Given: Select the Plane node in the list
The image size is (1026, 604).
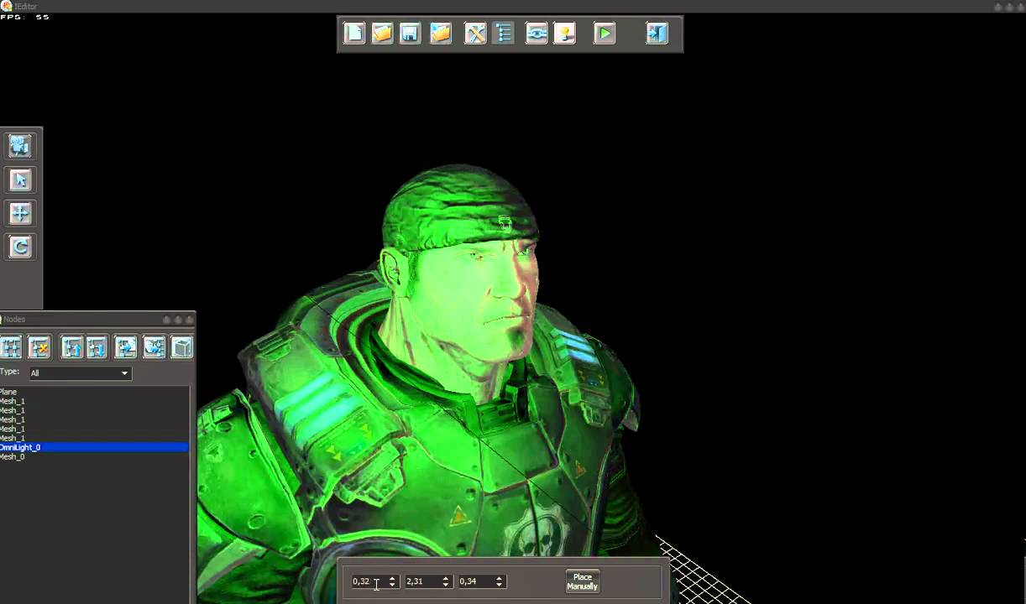Looking at the screenshot, I should point(94,392).
